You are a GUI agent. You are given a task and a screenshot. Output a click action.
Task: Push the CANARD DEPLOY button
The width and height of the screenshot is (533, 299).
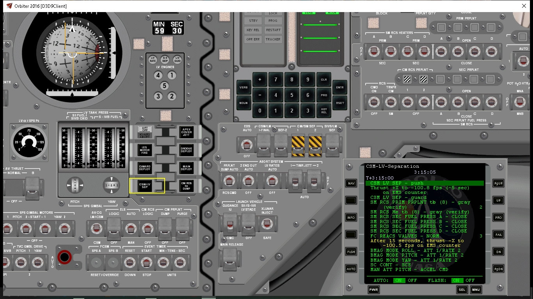pos(145,167)
